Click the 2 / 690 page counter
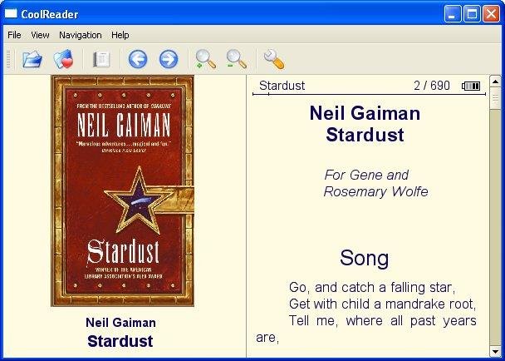Screen dimensions: 505x361 pyautogui.click(x=432, y=86)
